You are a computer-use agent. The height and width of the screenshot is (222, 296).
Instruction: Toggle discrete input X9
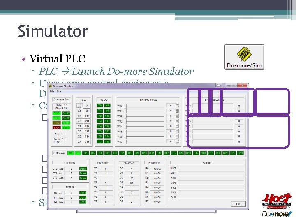click(87, 111)
